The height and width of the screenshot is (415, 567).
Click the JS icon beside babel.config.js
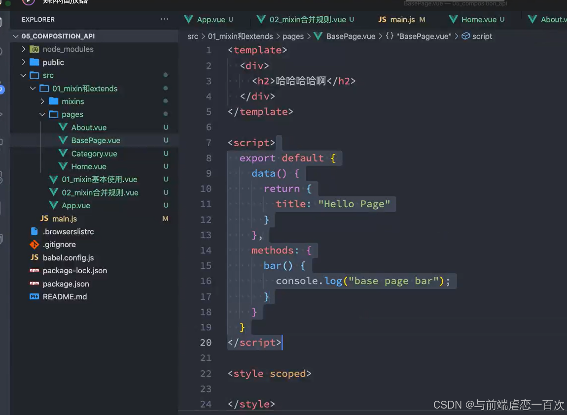tap(35, 257)
